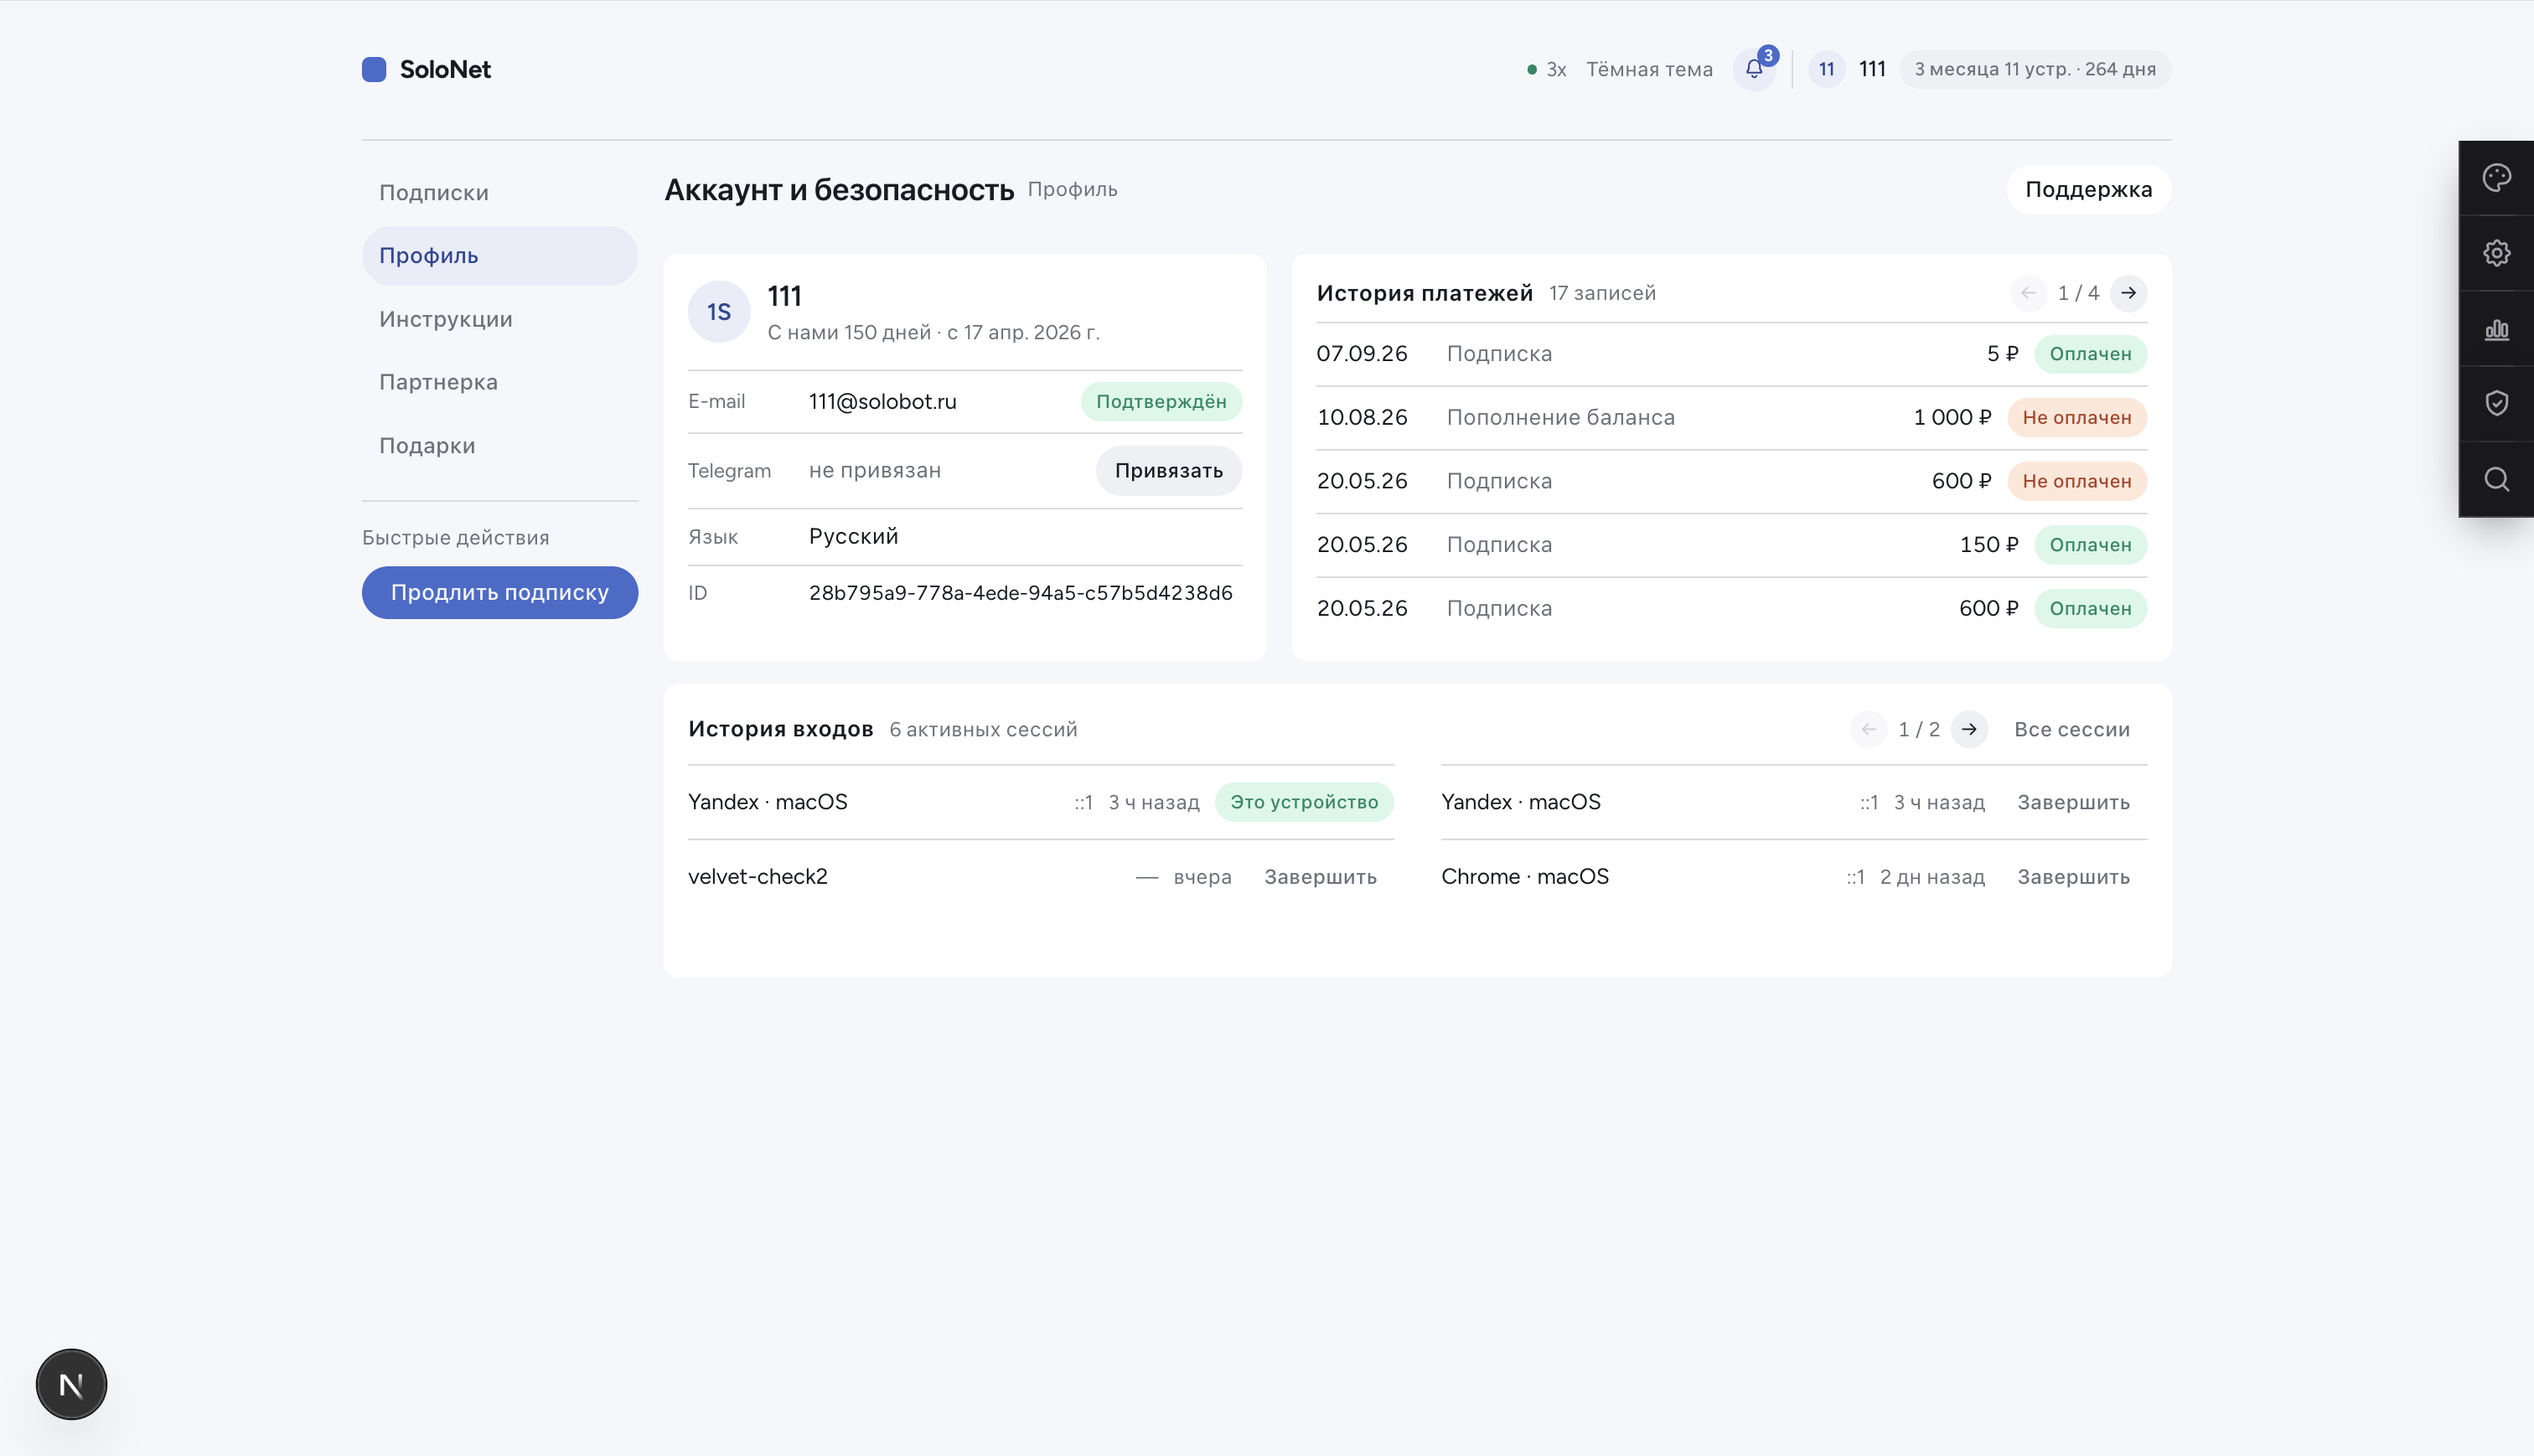
Task: Open Все сессии link
Action: 2071,729
